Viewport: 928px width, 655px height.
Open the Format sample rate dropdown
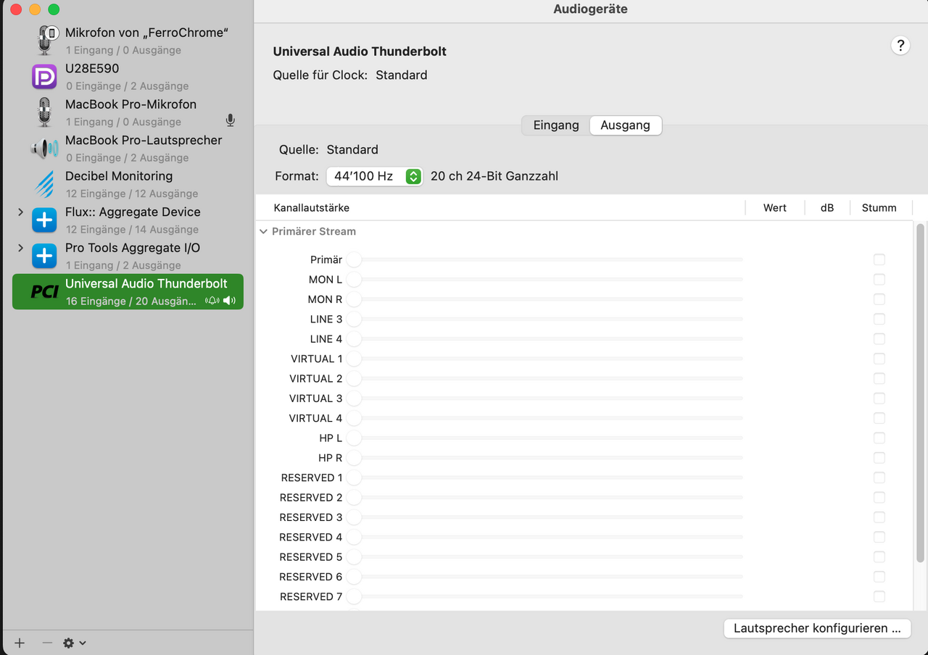click(374, 176)
